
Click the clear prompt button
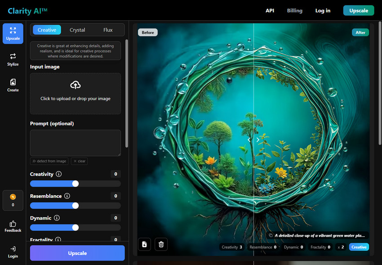coord(80,161)
